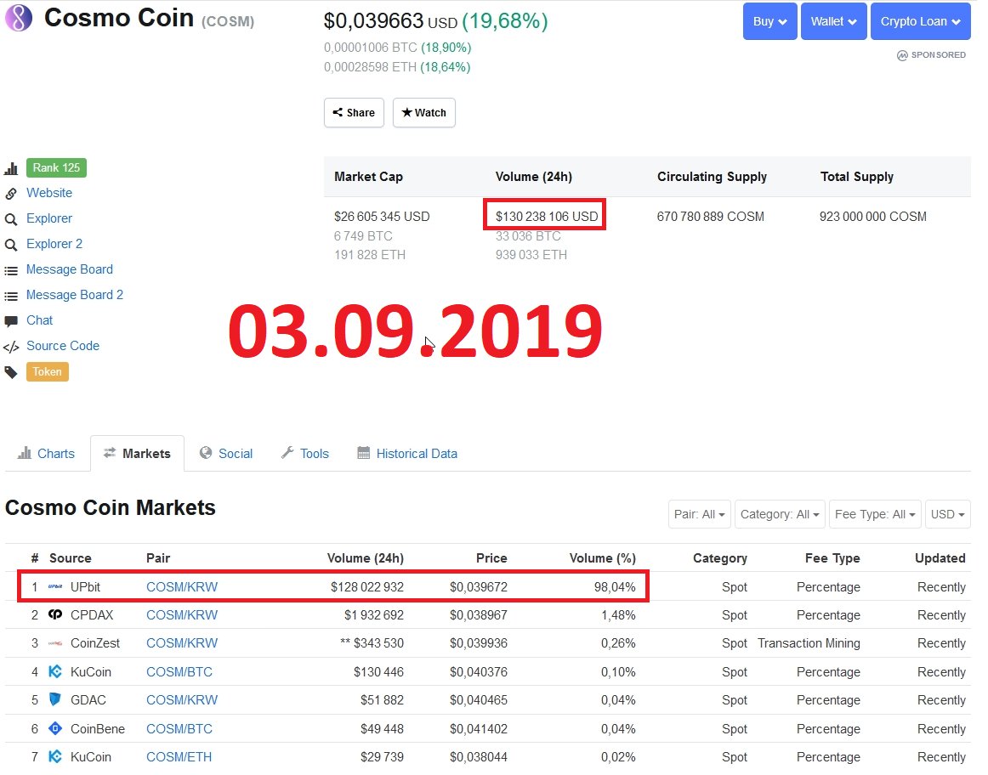Open the CPDAX COSM/KRW pair link
This screenshot has height=775, width=988.
pos(181,615)
